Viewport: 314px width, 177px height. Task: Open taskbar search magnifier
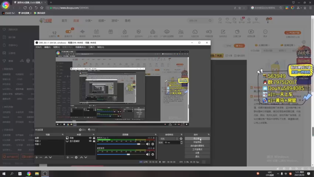coord(12,173)
